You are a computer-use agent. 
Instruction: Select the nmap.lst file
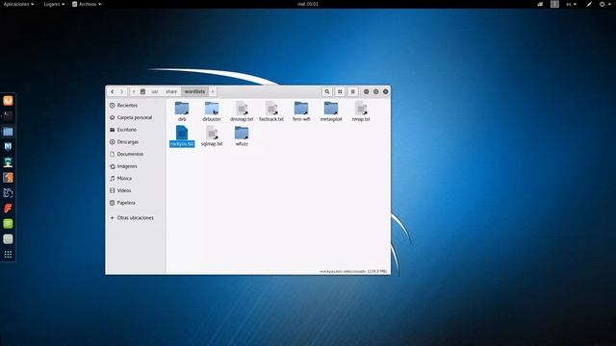tap(361, 111)
